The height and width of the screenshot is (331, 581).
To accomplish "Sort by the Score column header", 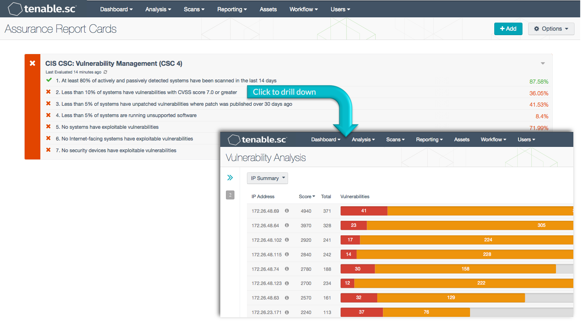I will (x=307, y=197).
